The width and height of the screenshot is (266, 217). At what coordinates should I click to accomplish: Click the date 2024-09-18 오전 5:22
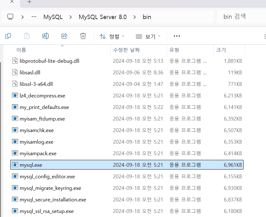[138, 107]
